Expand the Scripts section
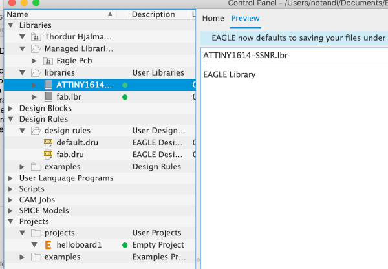Screen dimensions: 388x269 click(x=10, y=189)
